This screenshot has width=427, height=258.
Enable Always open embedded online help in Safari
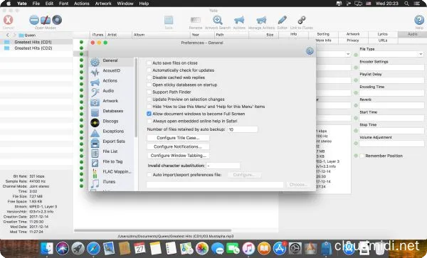[149, 122]
